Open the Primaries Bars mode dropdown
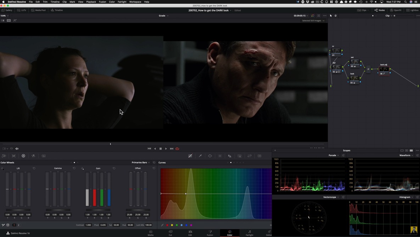The image size is (420, 237). click(x=141, y=162)
